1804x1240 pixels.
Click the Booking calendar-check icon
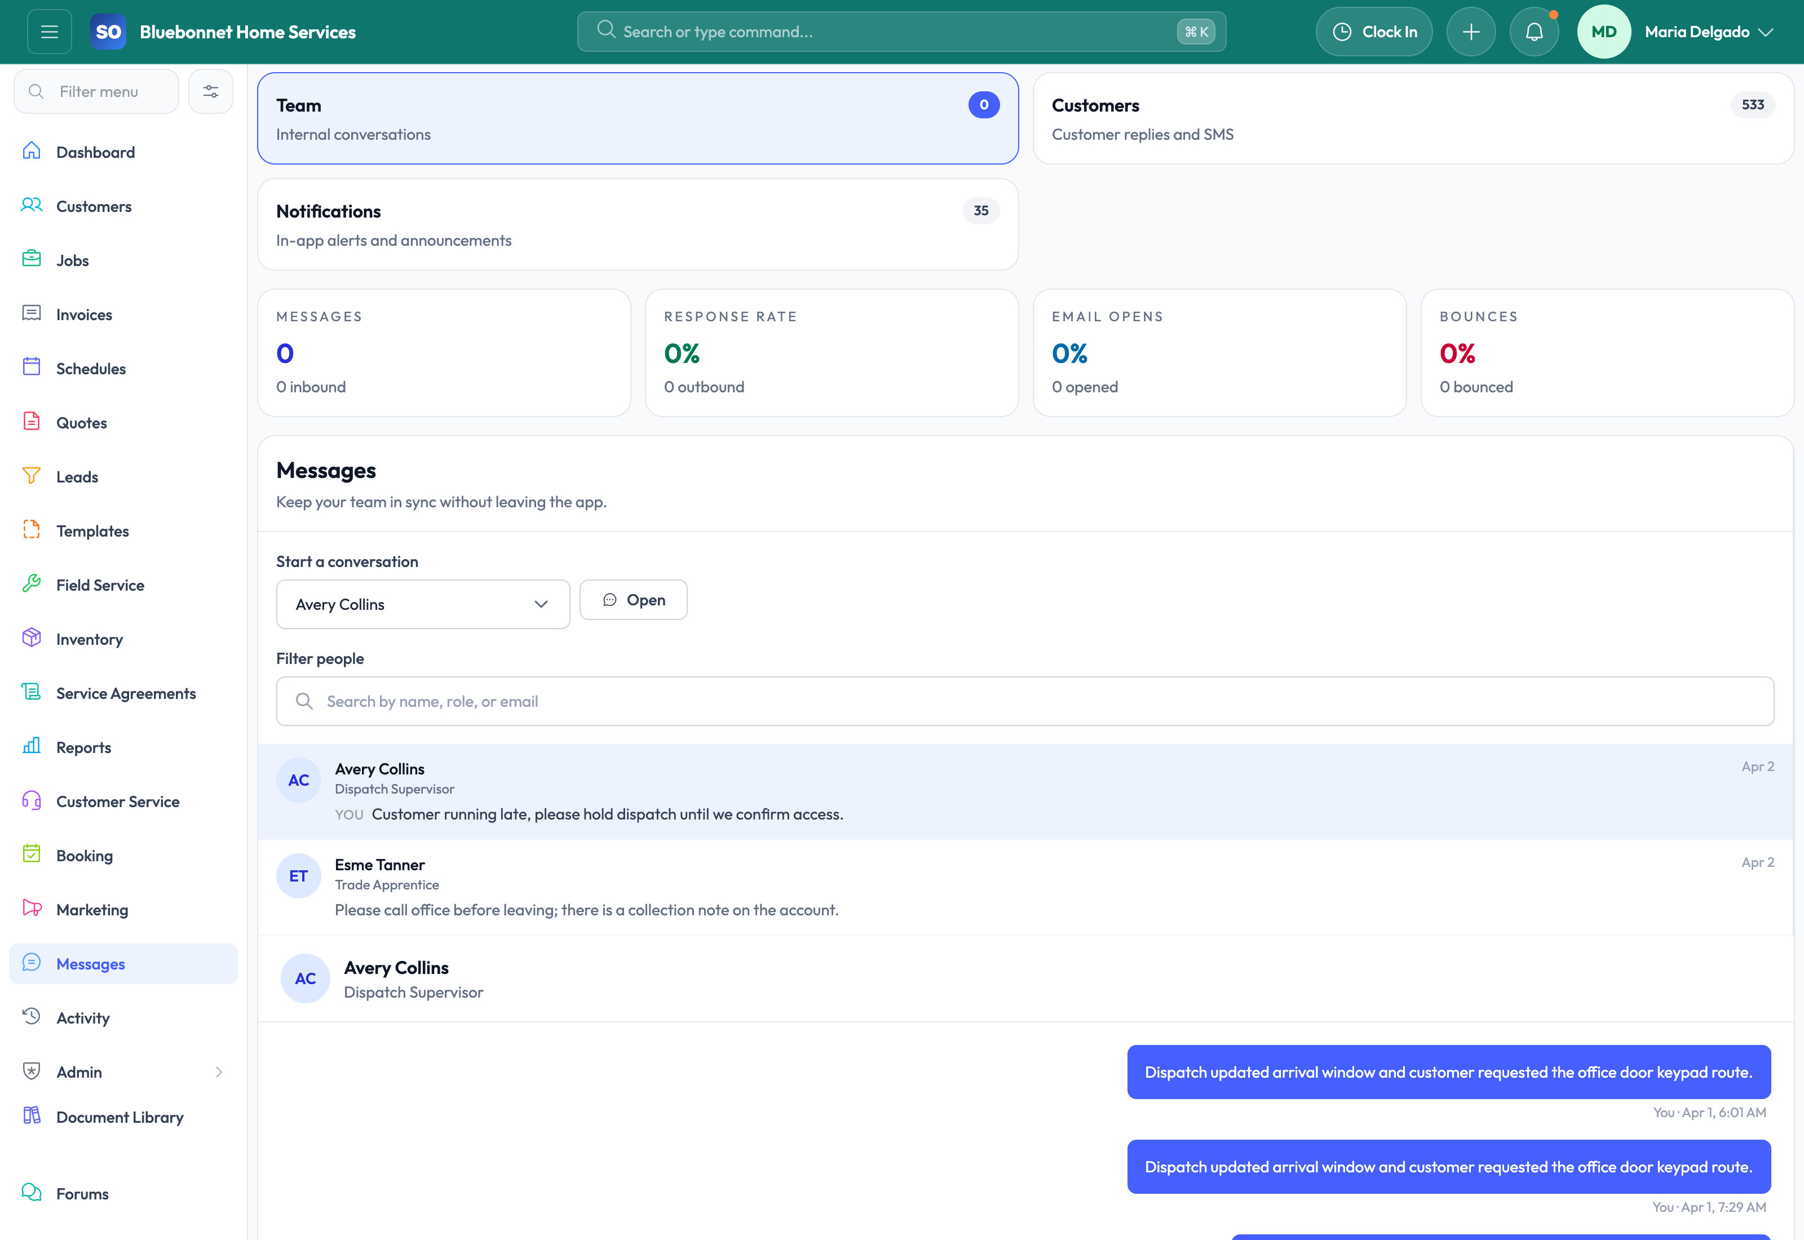32,854
